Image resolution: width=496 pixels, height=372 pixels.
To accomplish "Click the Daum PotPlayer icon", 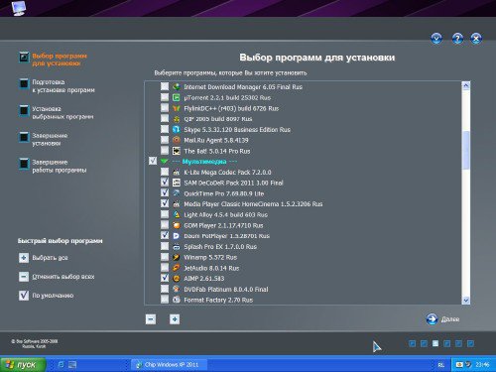I will point(177,236).
